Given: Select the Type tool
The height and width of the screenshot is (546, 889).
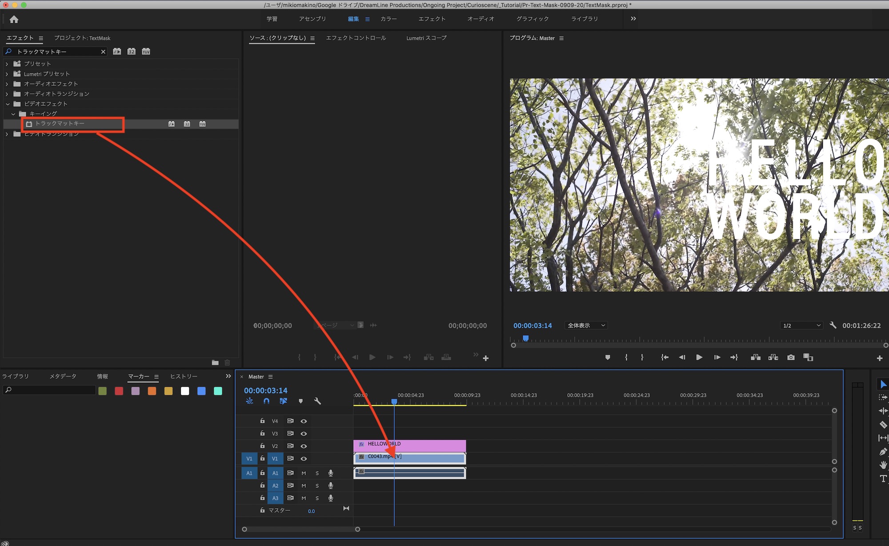Looking at the screenshot, I should point(883,478).
